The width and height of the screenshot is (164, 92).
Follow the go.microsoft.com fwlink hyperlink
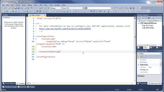click(65, 29)
